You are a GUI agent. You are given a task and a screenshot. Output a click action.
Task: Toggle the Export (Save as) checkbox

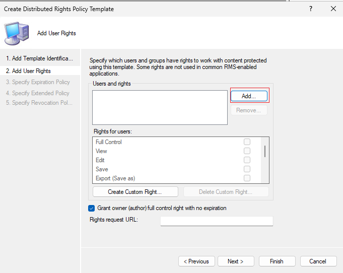pos(247,178)
